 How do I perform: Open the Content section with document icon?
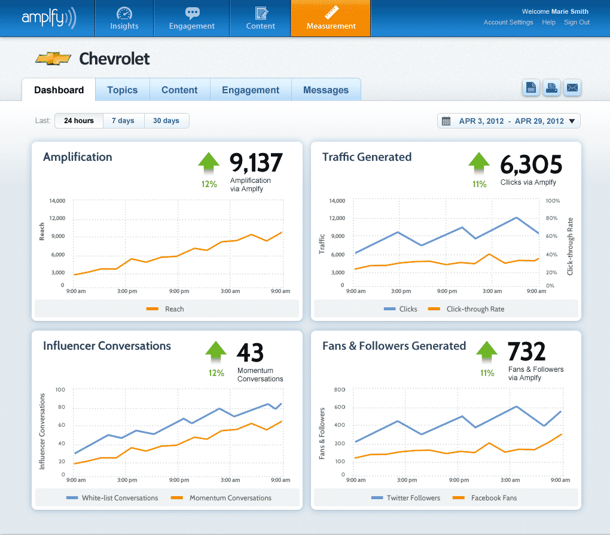(x=261, y=18)
